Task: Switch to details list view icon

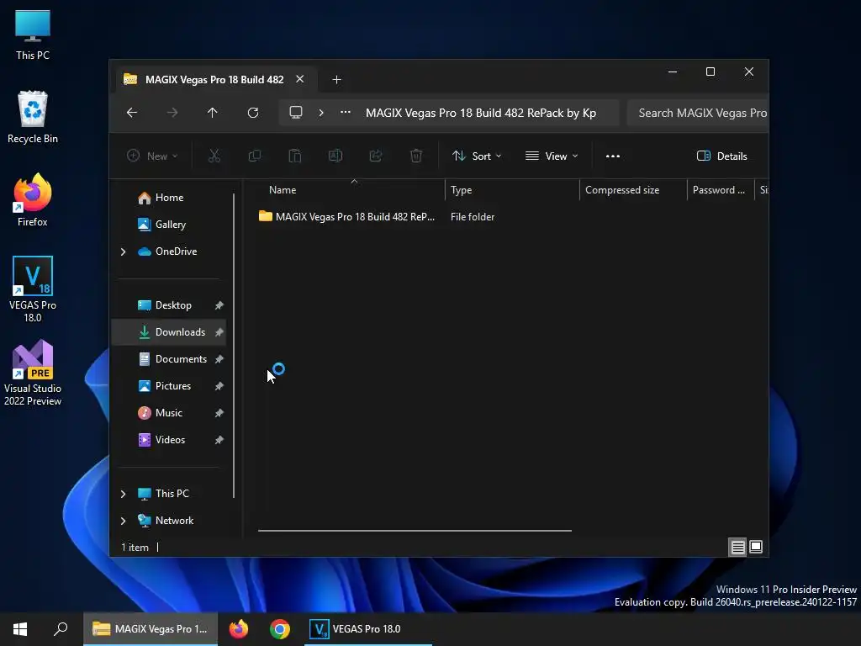Action: click(x=737, y=547)
